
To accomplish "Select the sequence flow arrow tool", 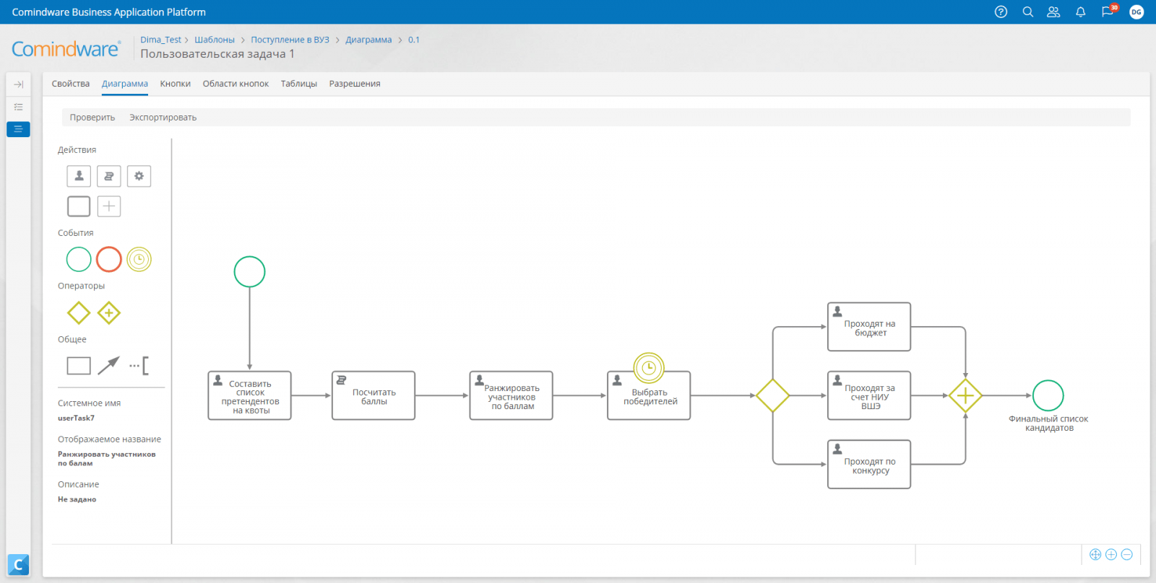I will [108, 366].
